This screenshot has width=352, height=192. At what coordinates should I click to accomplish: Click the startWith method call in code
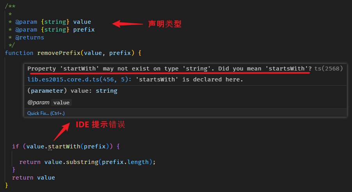[64, 146]
